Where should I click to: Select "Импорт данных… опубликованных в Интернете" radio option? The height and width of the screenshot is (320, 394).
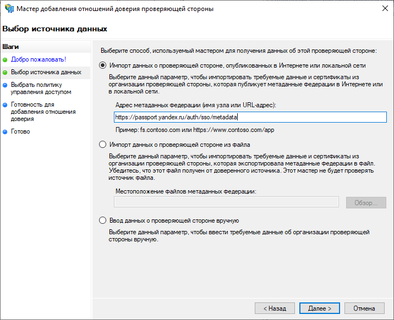coord(102,65)
